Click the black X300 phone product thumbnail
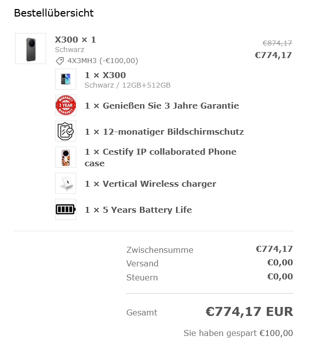Screen dimensions: 335x350 point(31,49)
